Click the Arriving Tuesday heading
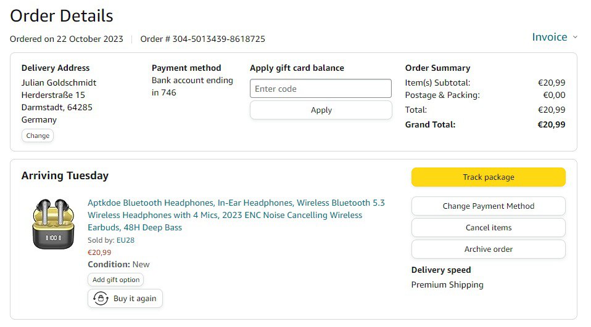 coord(65,176)
